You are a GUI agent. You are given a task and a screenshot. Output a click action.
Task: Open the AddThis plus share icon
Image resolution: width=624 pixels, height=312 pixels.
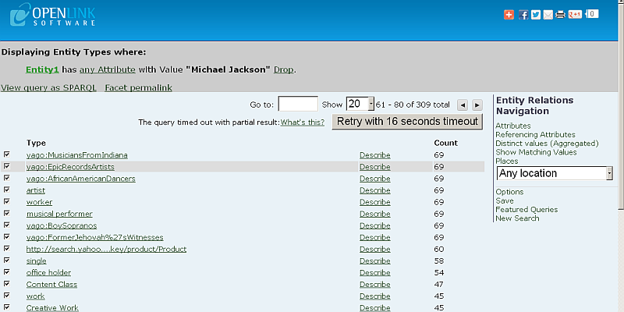tap(509, 15)
